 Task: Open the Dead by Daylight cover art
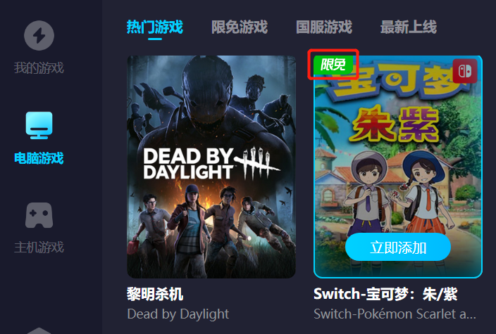click(211, 167)
